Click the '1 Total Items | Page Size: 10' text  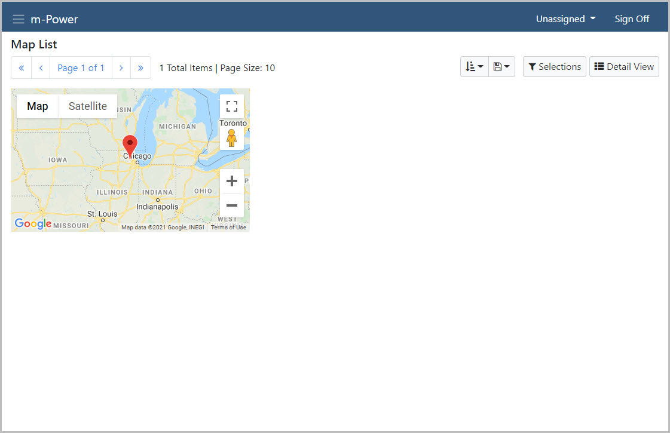click(217, 68)
